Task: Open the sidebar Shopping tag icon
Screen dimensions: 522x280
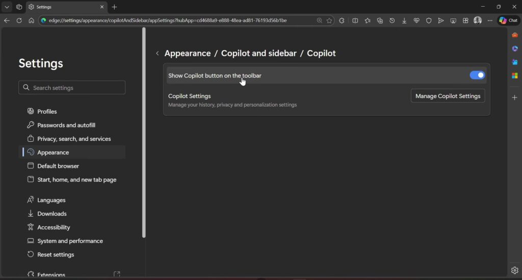Action: click(x=515, y=62)
